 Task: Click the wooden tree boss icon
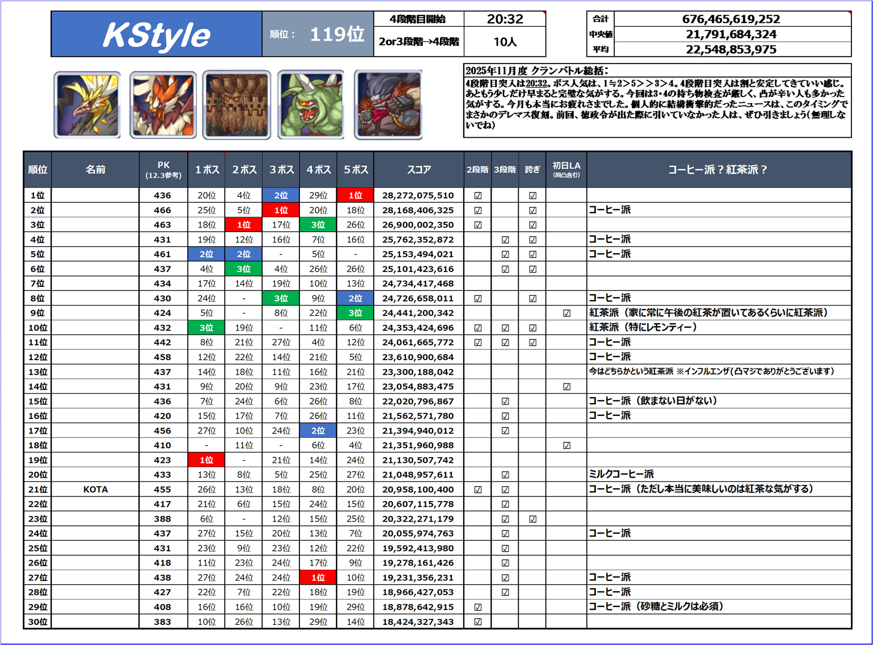tap(237, 105)
